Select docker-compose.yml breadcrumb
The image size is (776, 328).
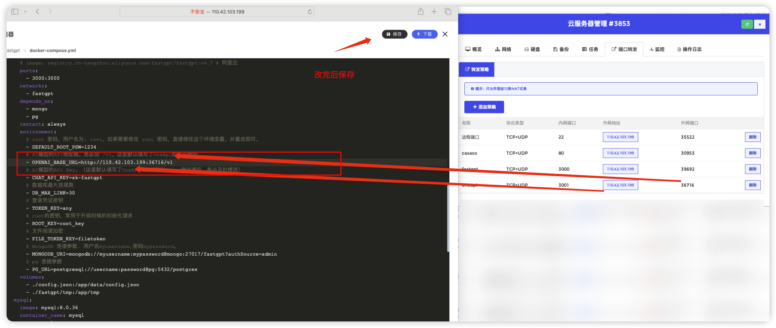pyautogui.click(x=53, y=51)
